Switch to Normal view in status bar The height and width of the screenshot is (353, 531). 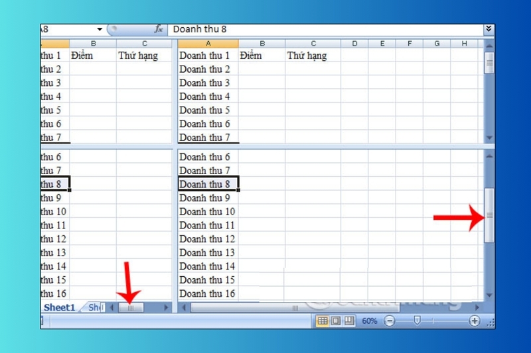tap(322, 321)
